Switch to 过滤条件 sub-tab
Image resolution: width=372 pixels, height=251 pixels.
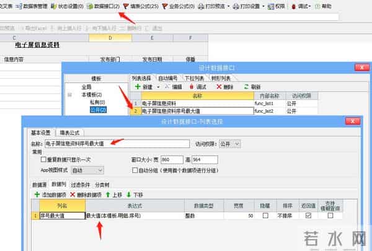(x=81, y=185)
